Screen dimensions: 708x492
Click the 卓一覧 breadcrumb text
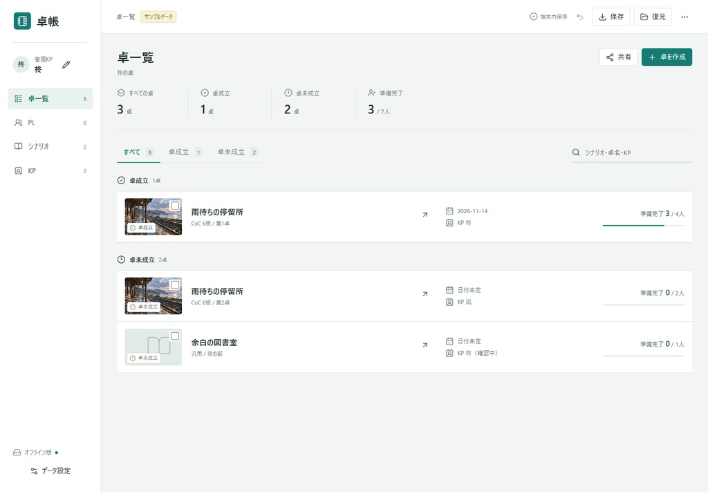click(x=126, y=17)
